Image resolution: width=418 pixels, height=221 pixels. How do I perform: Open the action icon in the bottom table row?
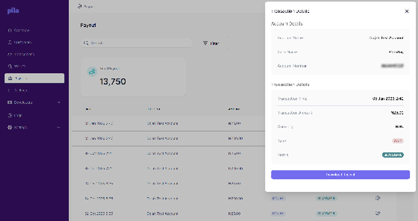tap(378, 213)
